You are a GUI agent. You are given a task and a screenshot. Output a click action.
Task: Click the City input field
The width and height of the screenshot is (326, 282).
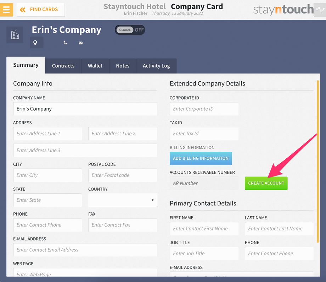point(47,175)
